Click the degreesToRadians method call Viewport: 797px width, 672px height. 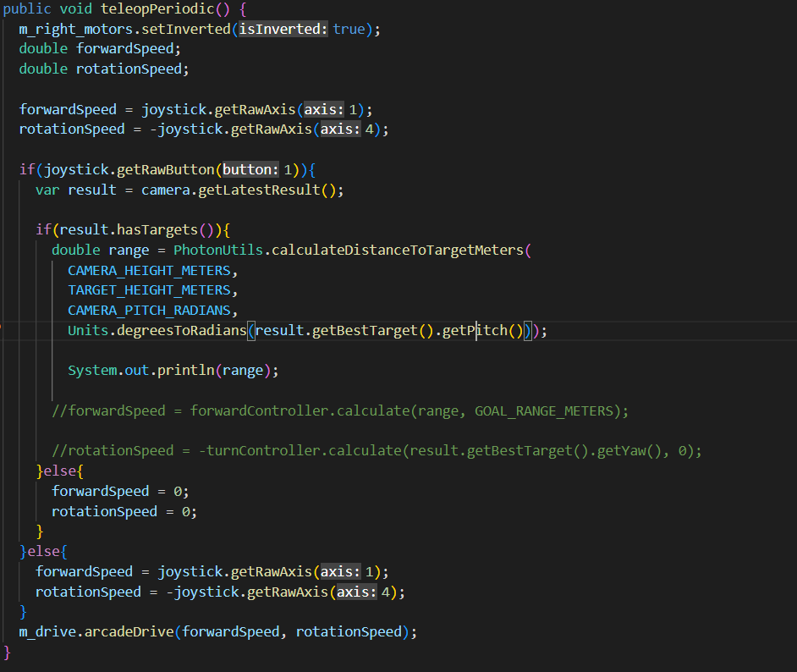(x=181, y=331)
